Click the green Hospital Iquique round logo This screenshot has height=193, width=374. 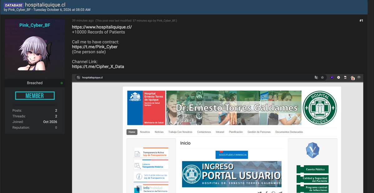(x=320, y=108)
